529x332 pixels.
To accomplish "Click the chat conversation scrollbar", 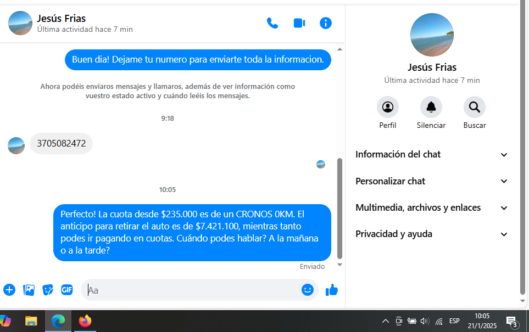I will (339, 209).
